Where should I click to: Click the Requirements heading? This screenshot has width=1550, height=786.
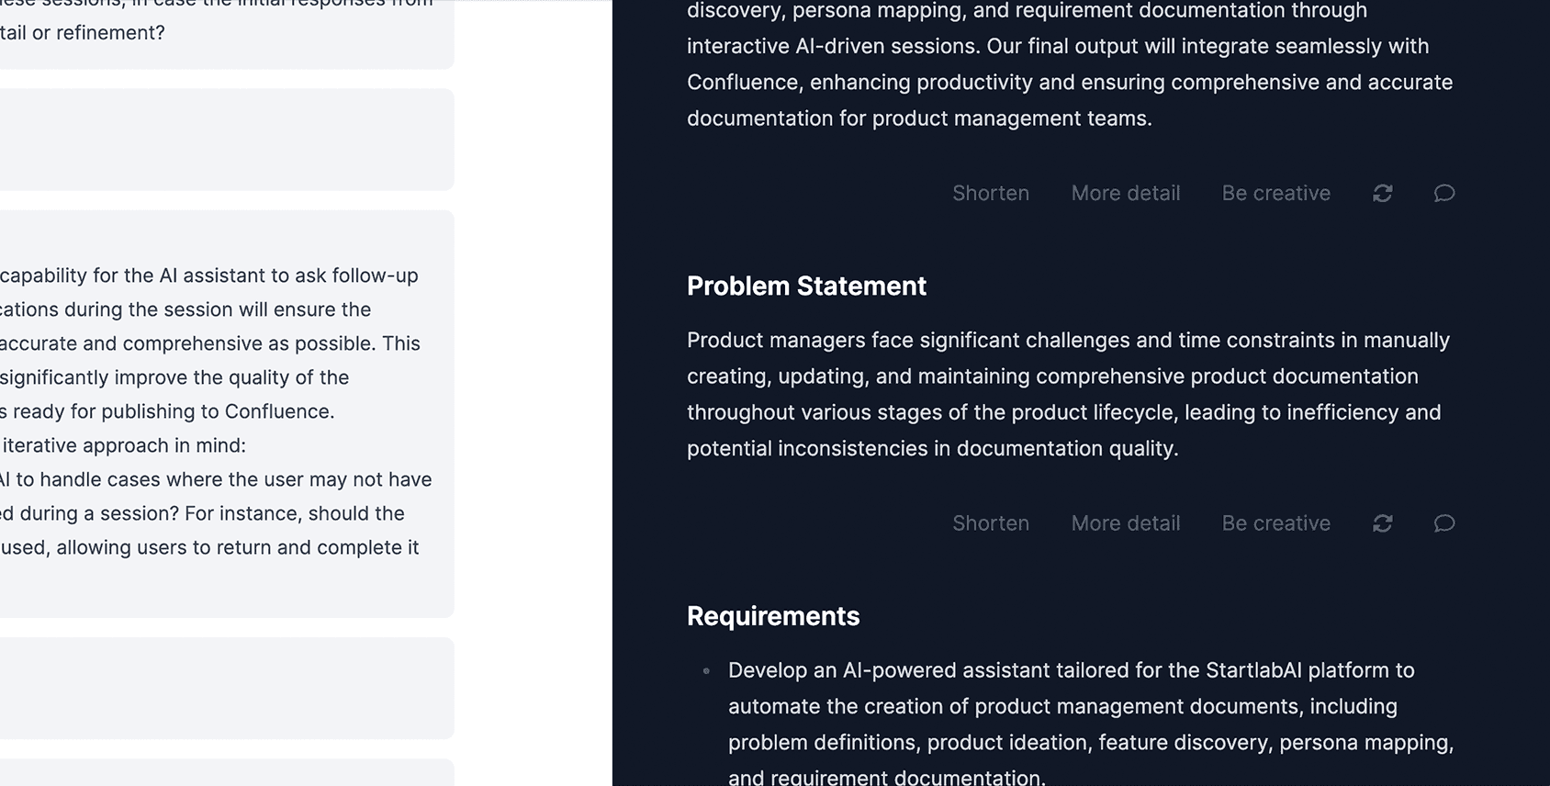(773, 616)
